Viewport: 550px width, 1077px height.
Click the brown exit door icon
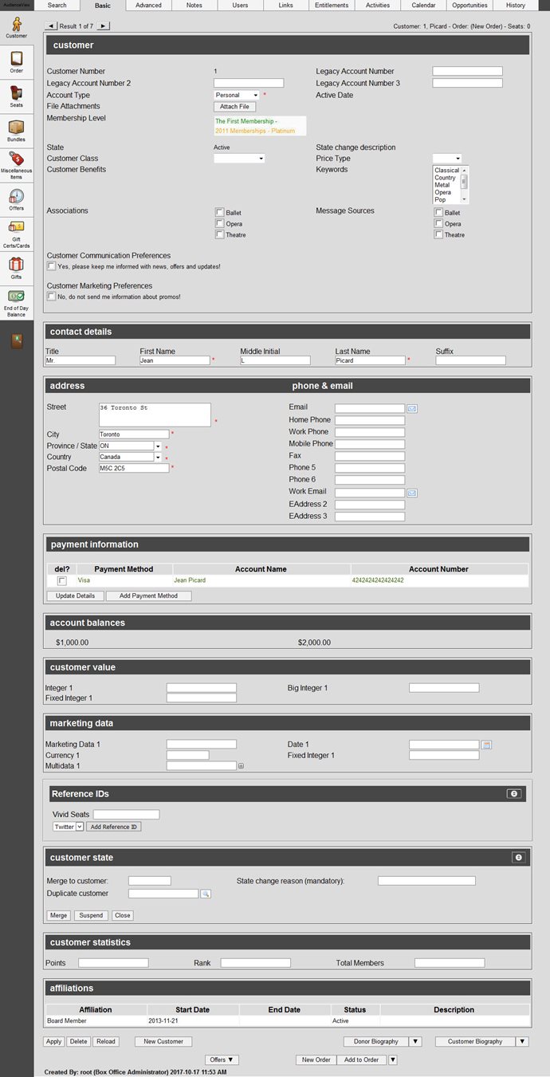pos(16,341)
